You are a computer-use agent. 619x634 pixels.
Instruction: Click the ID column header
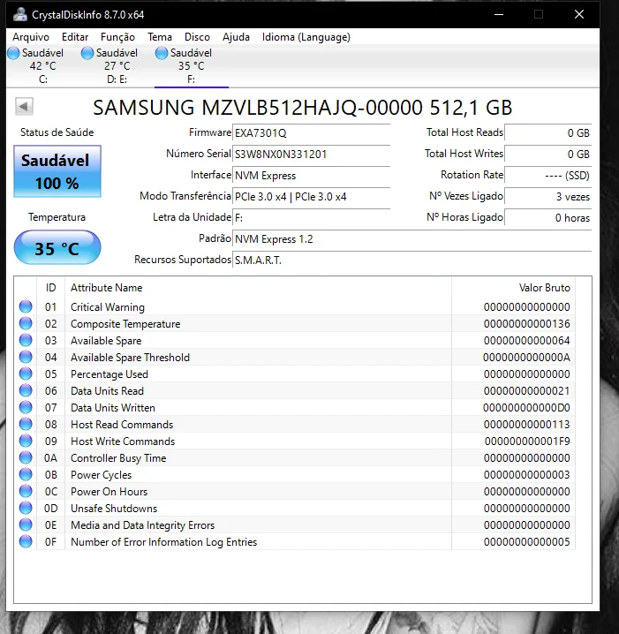click(50, 288)
